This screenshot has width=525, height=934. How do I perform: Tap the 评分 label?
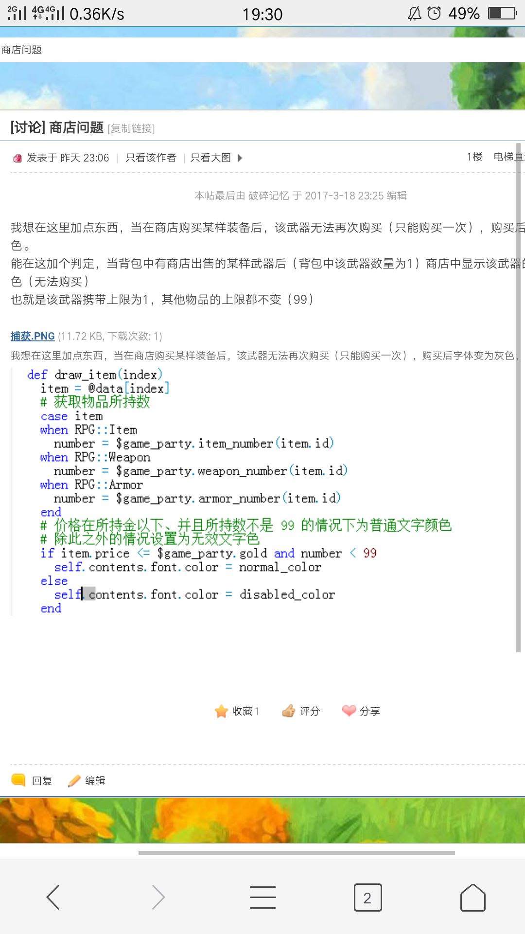coord(310,711)
